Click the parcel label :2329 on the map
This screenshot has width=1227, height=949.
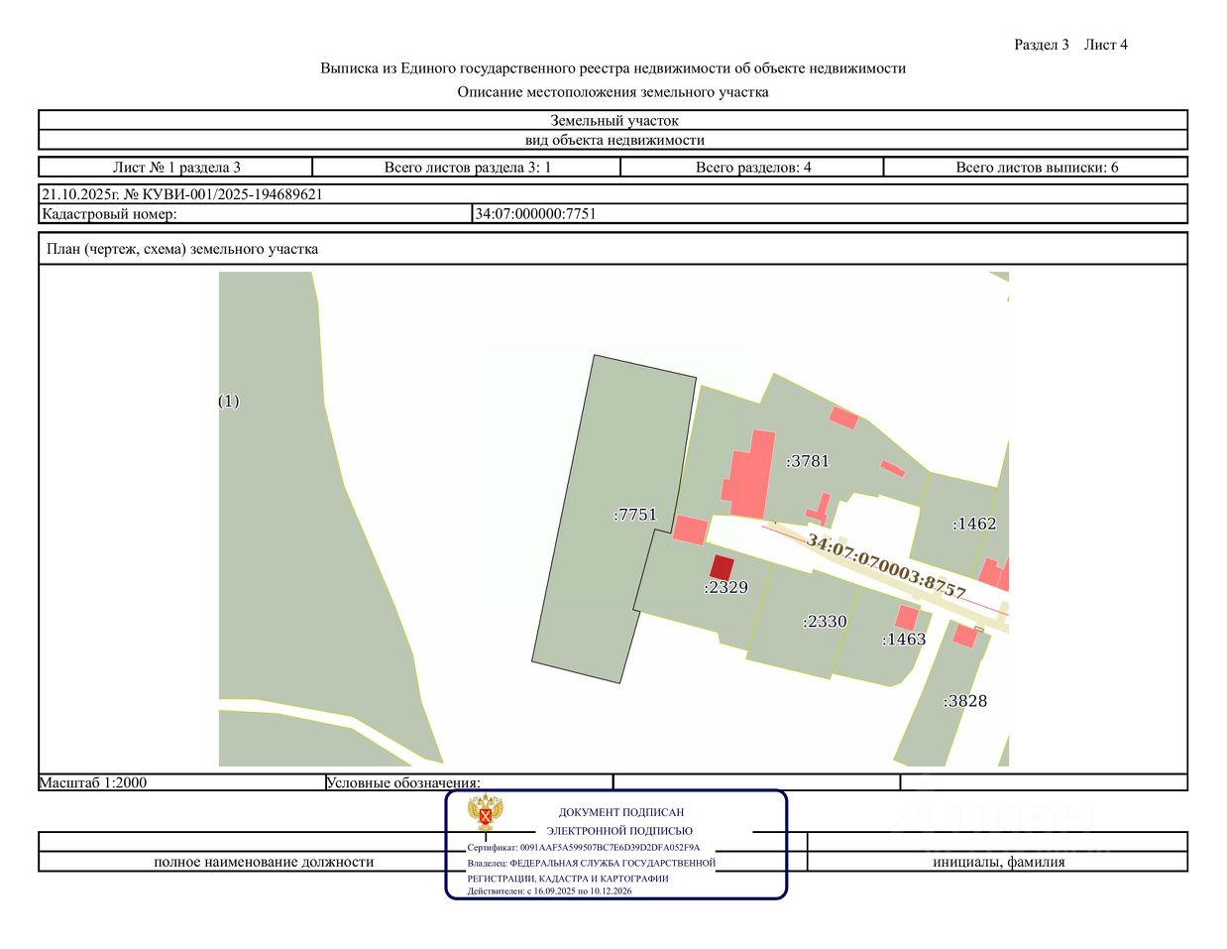[x=725, y=587]
